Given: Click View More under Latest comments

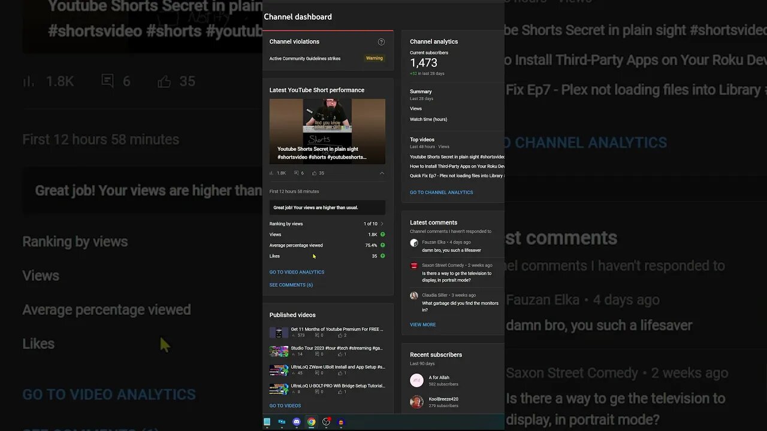Looking at the screenshot, I should 423,325.
